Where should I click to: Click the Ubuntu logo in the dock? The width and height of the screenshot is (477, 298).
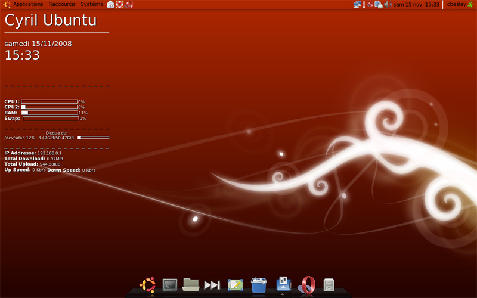147,285
